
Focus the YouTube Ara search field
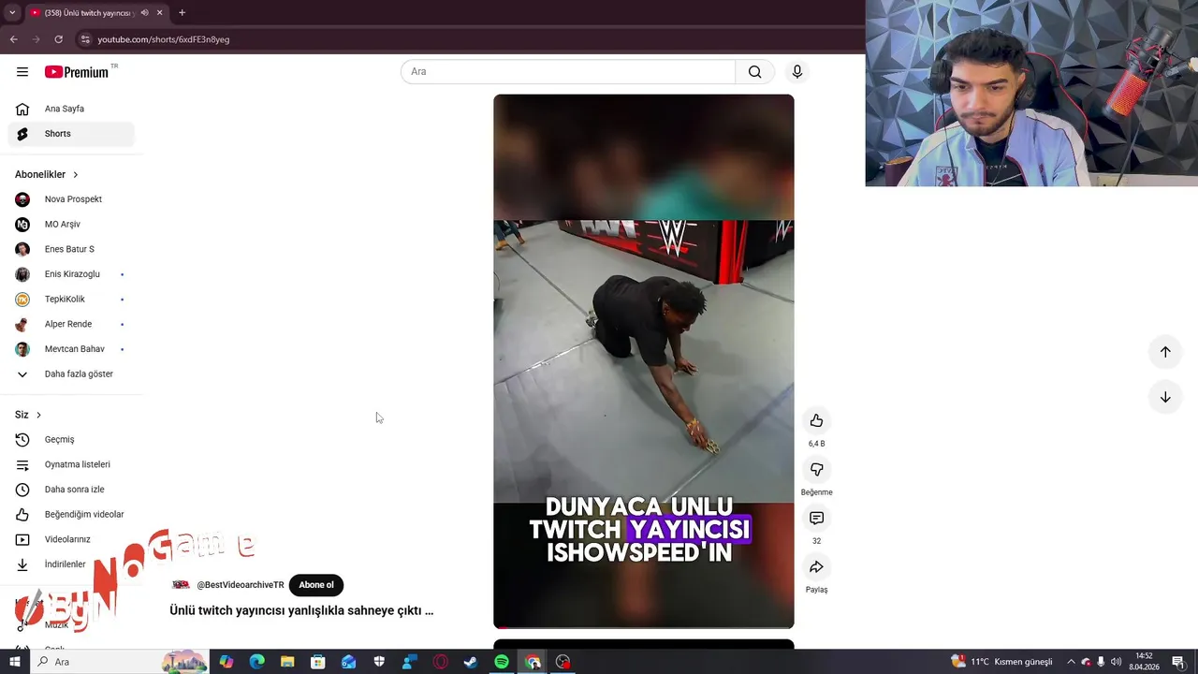click(x=568, y=72)
